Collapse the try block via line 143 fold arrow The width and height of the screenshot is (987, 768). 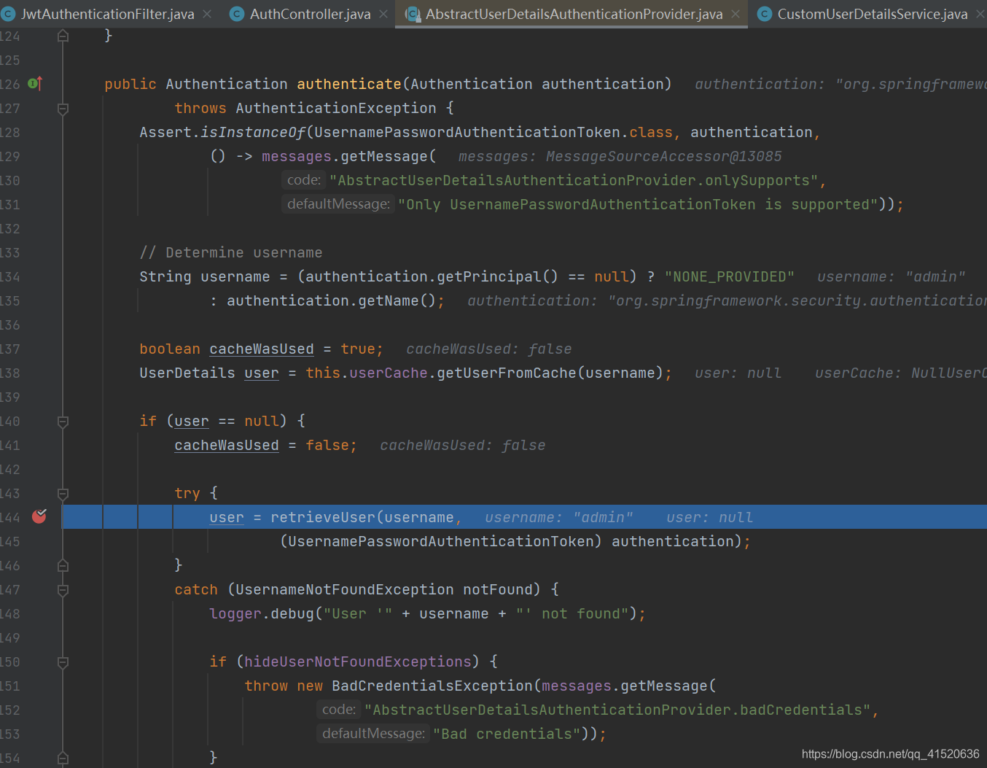[x=62, y=493]
